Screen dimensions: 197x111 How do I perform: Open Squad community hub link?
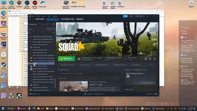click(101, 65)
